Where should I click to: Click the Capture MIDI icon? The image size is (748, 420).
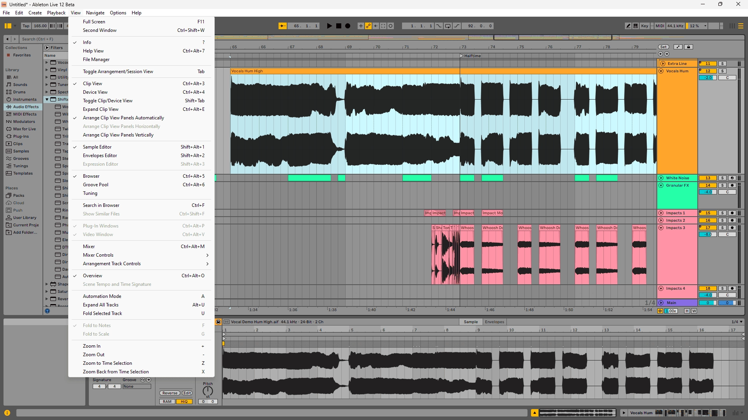(x=383, y=26)
